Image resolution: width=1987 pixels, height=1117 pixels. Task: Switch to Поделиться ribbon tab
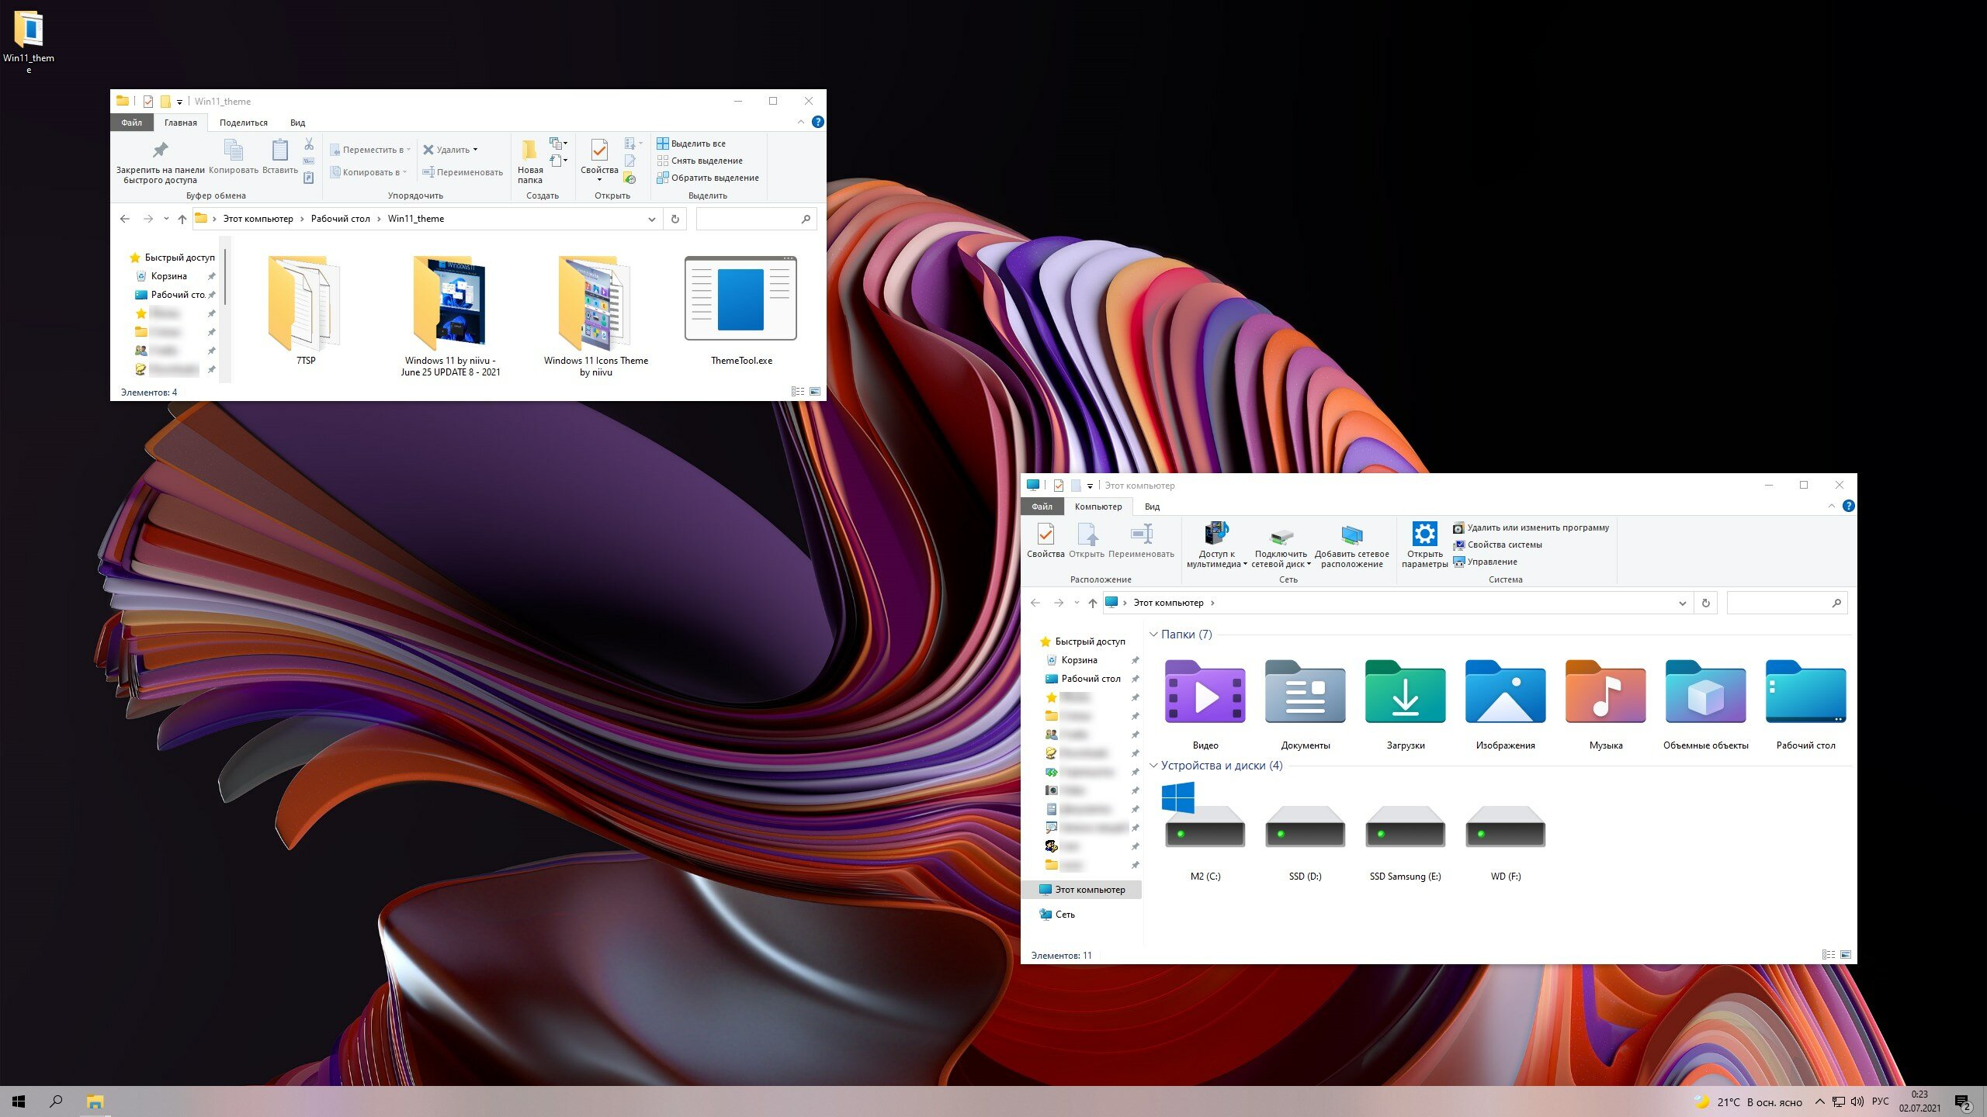pyautogui.click(x=243, y=123)
